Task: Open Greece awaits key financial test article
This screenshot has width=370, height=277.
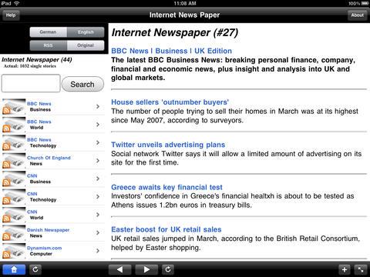Action: pyautogui.click(x=166, y=187)
